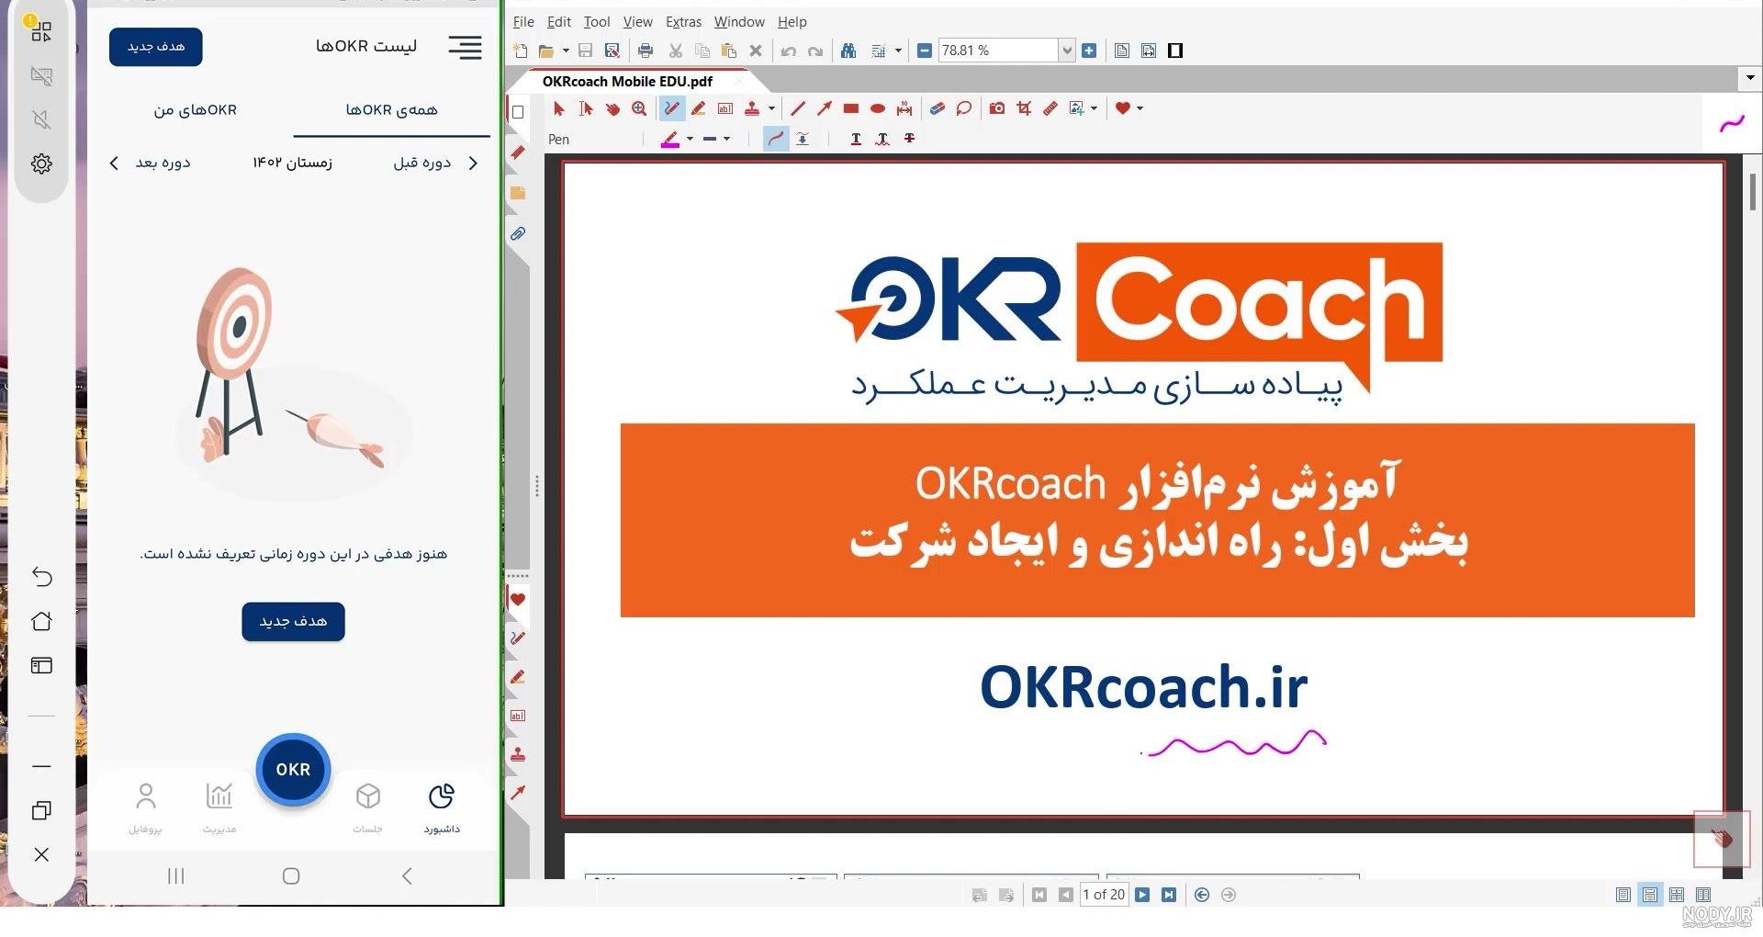Toggle the strikethrough text markup tool
1763x937 pixels.
click(909, 139)
